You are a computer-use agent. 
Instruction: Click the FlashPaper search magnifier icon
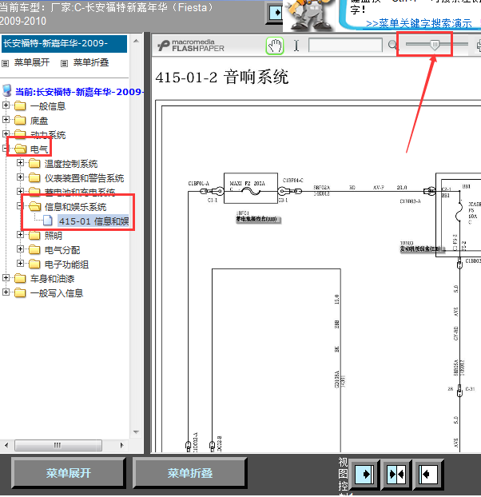tap(392, 45)
